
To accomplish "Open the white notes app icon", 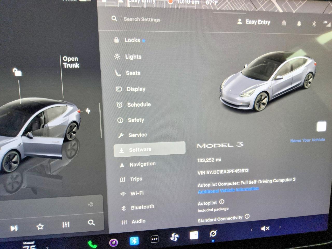I will (194, 235).
